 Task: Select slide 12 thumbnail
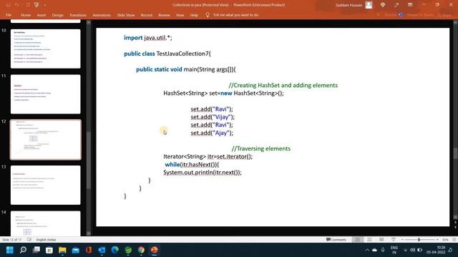click(x=46, y=140)
